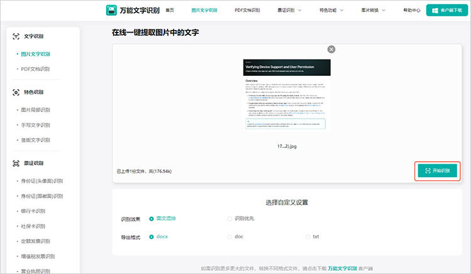Open 竖版文字识别 in the sidebar
The width and height of the screenshot is (471, 274).
(35, 140)
